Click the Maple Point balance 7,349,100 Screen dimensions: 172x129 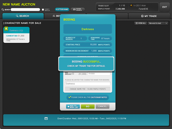coord(120,9)
